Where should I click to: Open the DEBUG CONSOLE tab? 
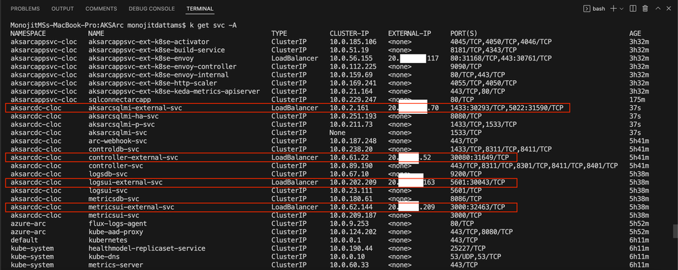(x=152, y=9)
